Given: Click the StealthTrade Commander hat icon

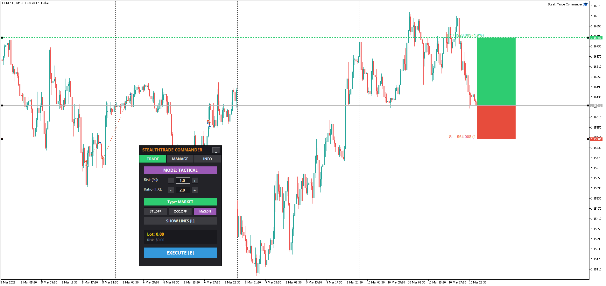Looking at the screenshot, I should pyautogui.click(x=586, y=4).
